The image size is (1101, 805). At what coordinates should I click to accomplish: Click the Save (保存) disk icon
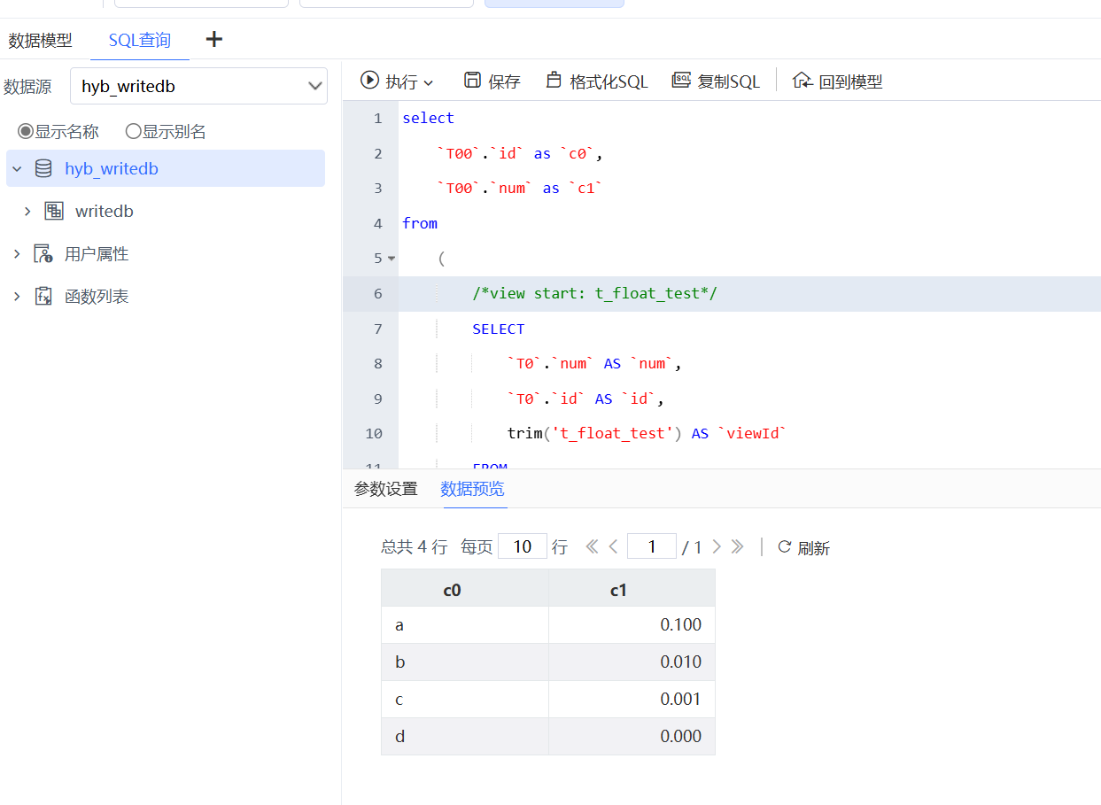[x=472, y=81]
